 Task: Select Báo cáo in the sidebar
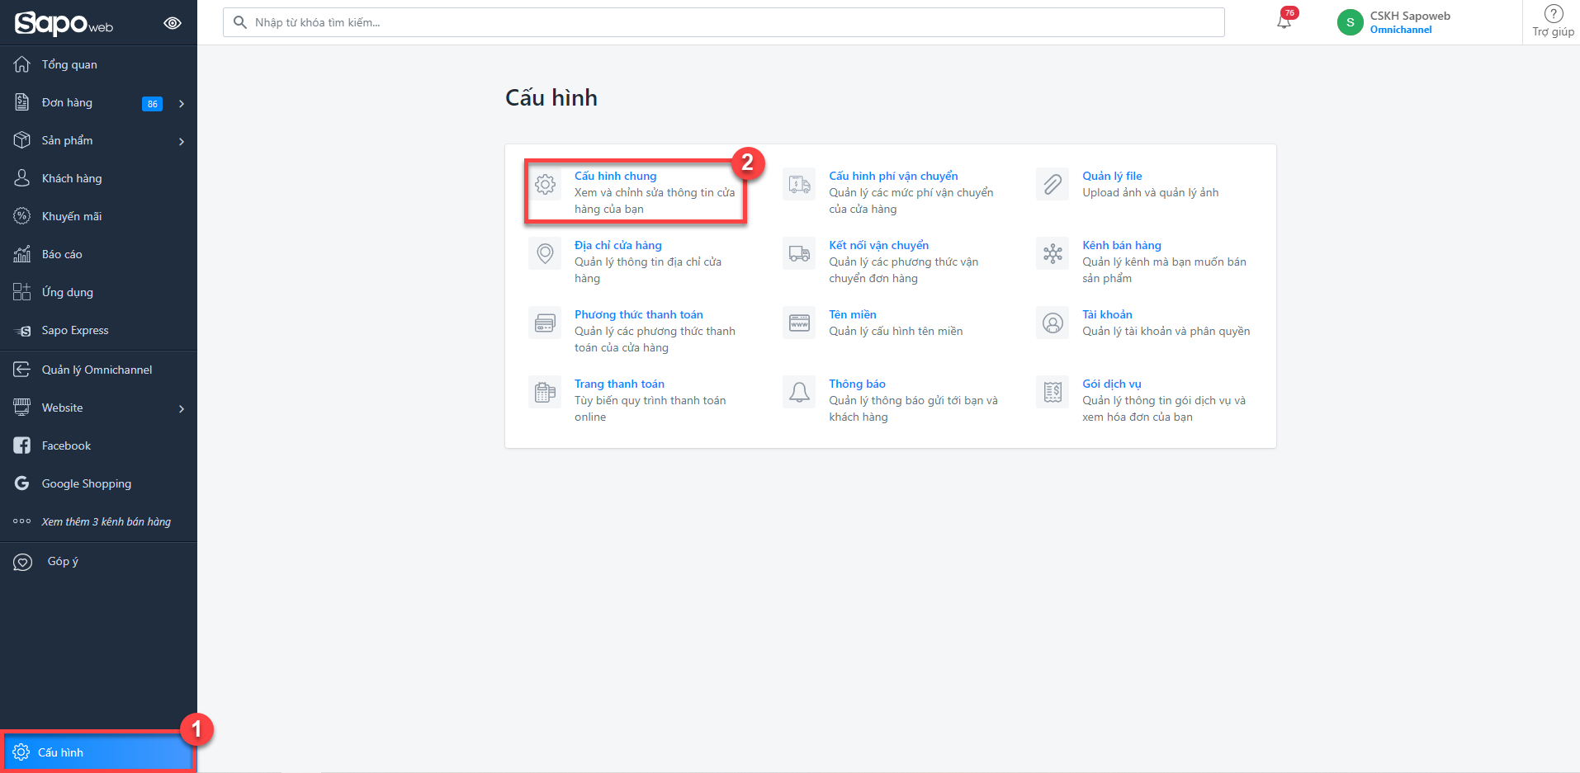[62, 254]
